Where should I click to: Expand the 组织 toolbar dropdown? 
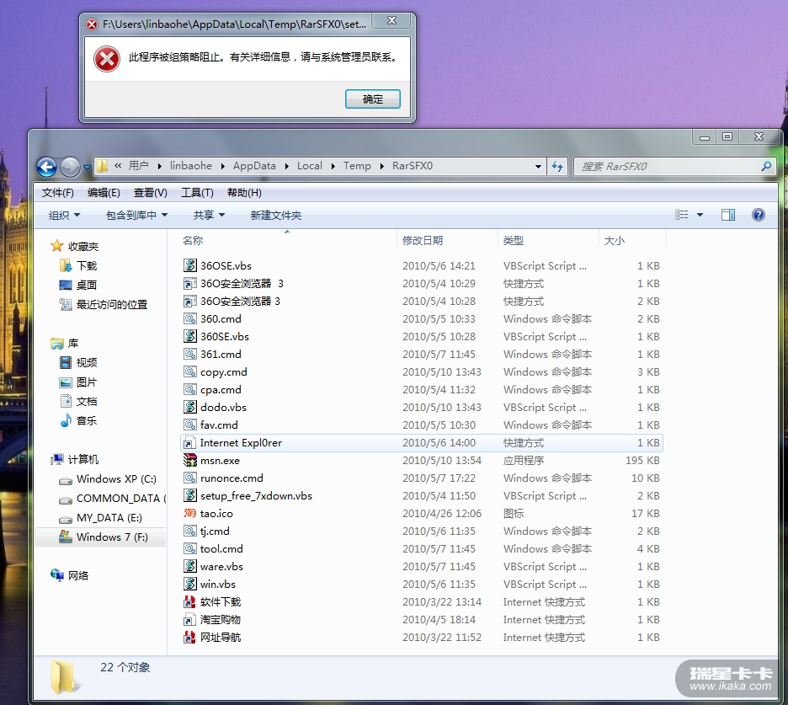pos(64,216)
